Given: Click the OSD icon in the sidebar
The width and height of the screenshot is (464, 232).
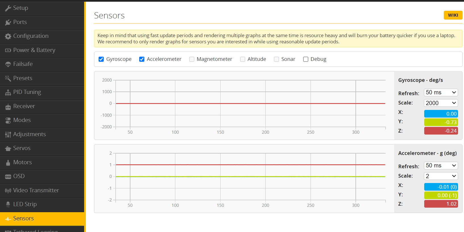Looking at the screenshot, I should (x=8, y=176).
